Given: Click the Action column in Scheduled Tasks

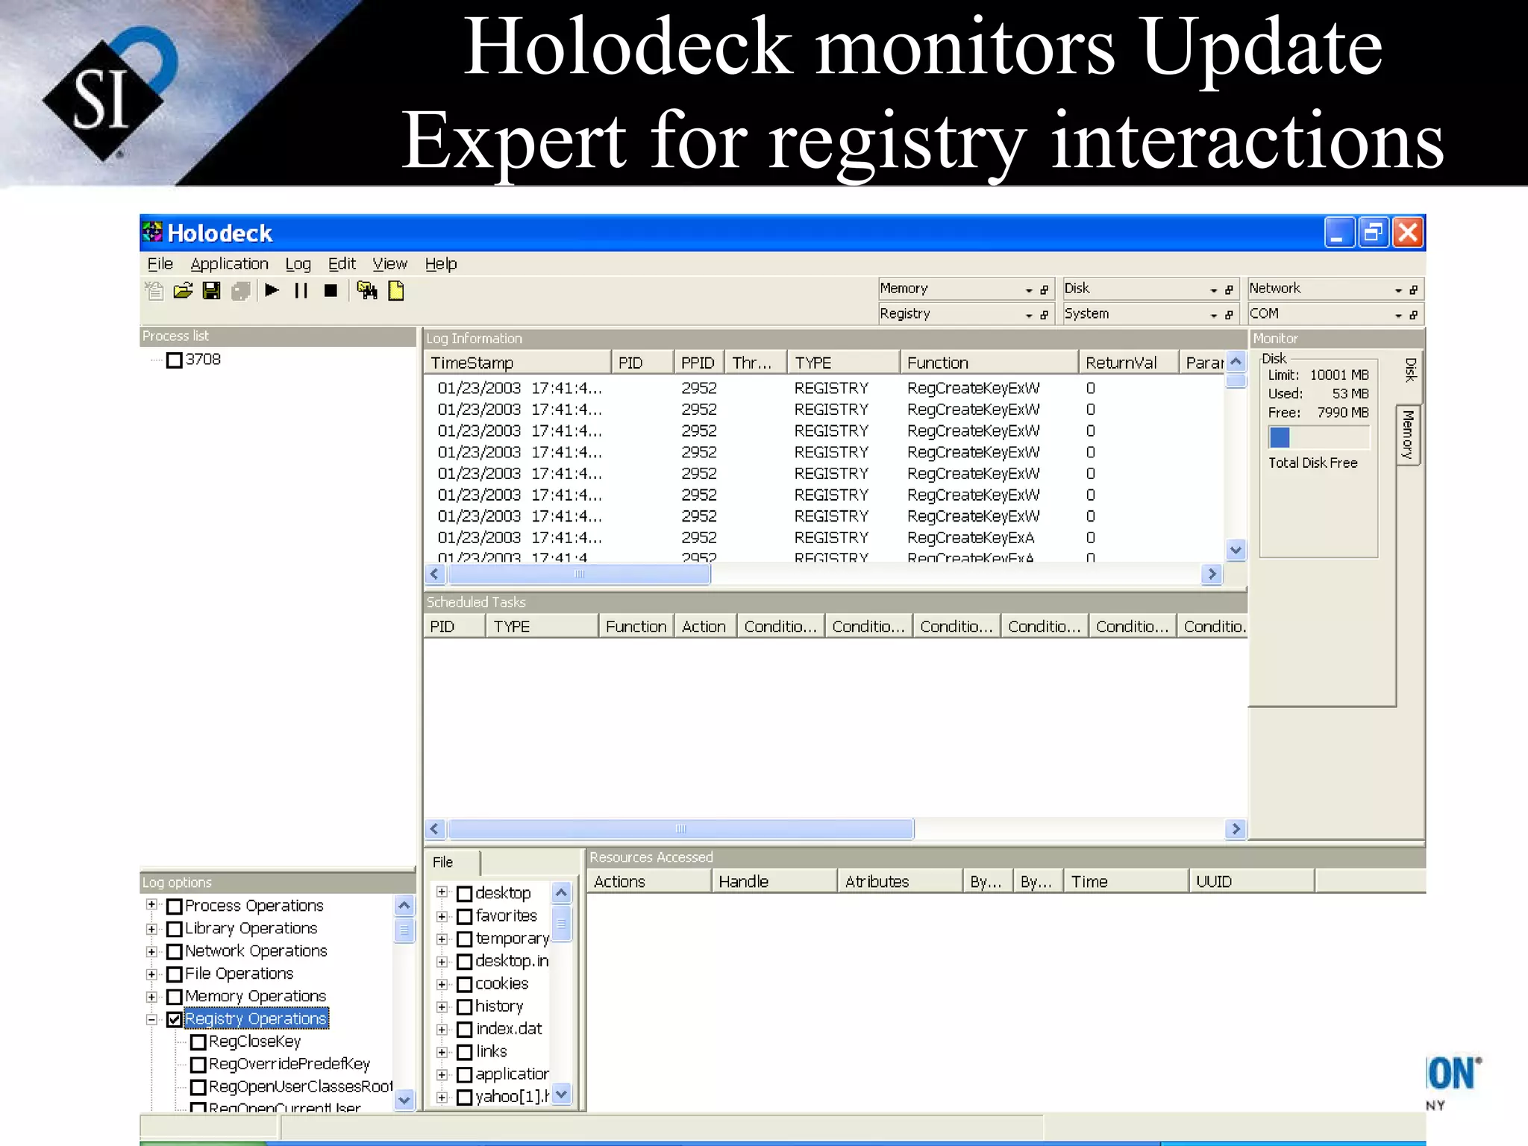Looking at the screenshot, I should (705, 626).
